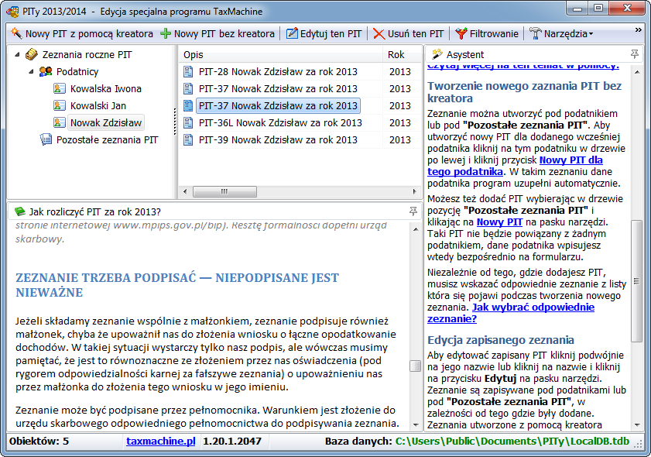The image size is (651, 457).
Task: Open the taxmachine.pl status bar link
Action: coord(161,441)
